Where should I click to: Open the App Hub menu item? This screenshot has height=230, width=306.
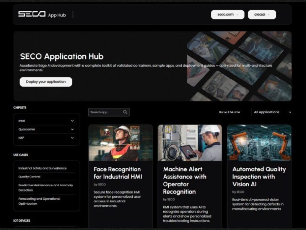(x=57, y=15)
